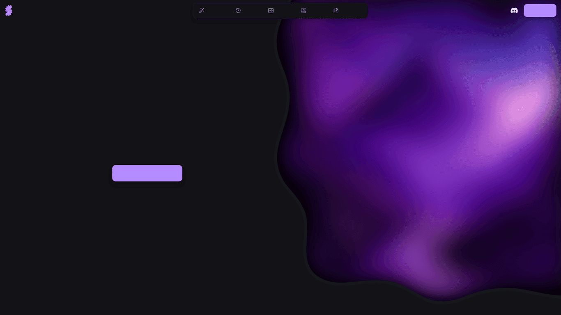Viewport: 561px width, 315px height.
Task: Click the dark empty area above the large button
Action: coord(147,103)
